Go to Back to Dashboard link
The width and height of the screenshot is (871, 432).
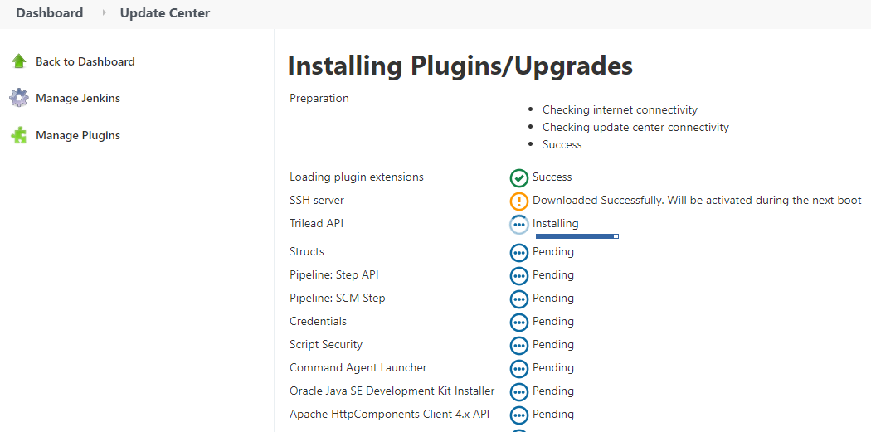click(x=85, y=61)
